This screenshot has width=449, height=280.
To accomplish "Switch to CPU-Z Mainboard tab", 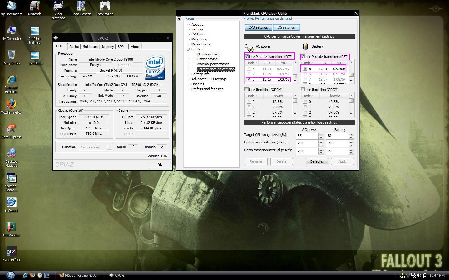I will tap(90, 47).
